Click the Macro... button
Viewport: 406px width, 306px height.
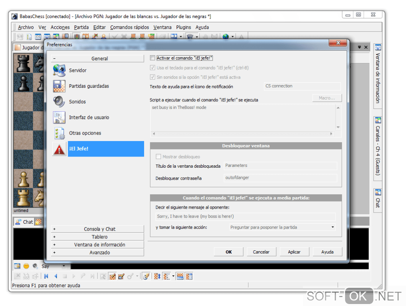coord(327,98)
